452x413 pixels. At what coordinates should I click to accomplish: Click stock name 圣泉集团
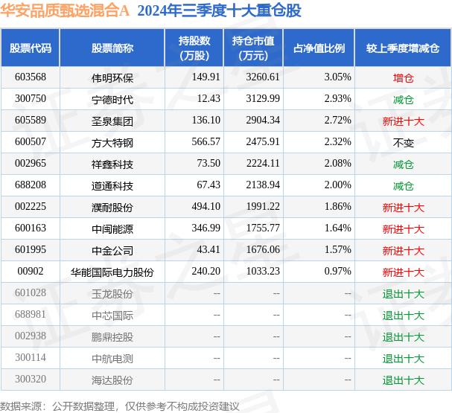112,121
